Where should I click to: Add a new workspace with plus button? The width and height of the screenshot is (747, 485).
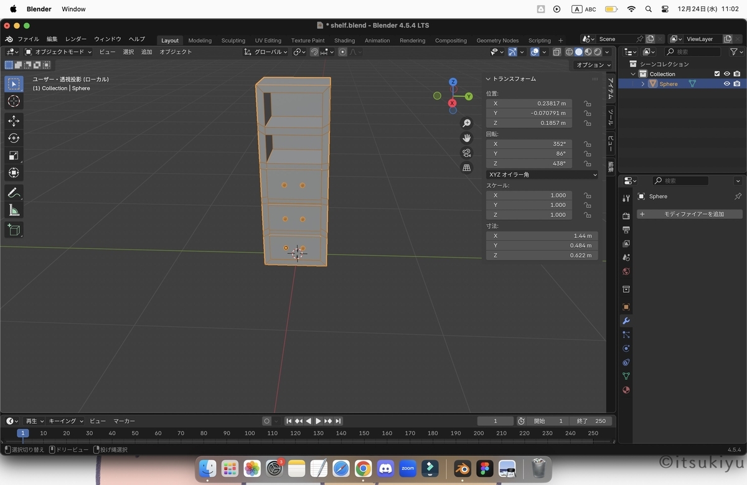[x=560, y=40]
